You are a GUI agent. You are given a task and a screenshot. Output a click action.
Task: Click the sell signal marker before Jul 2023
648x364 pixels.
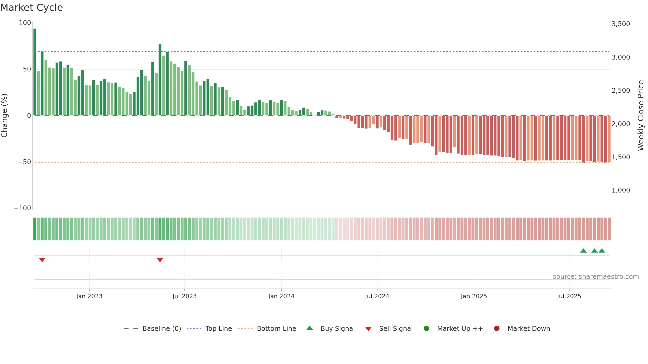tap(160, 260)
